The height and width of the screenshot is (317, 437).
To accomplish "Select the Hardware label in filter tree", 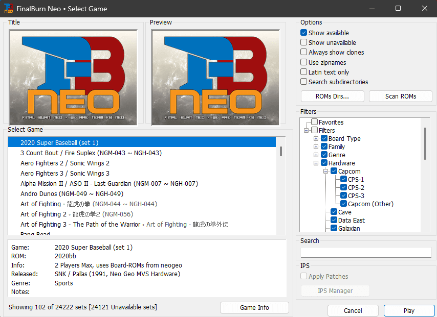I will point(342,163).
